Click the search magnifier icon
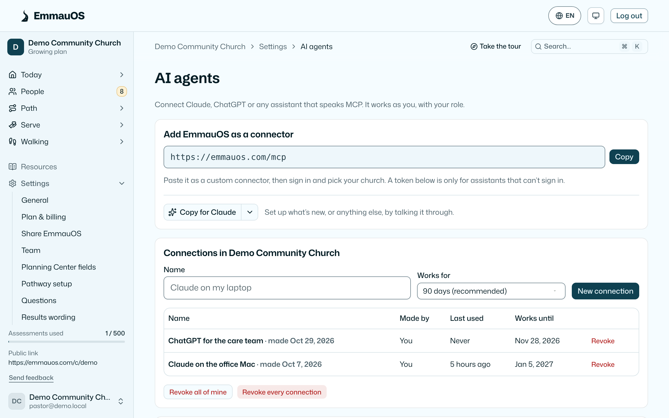The width and height of the screenshot is (669, 418). tap(538, 47)
